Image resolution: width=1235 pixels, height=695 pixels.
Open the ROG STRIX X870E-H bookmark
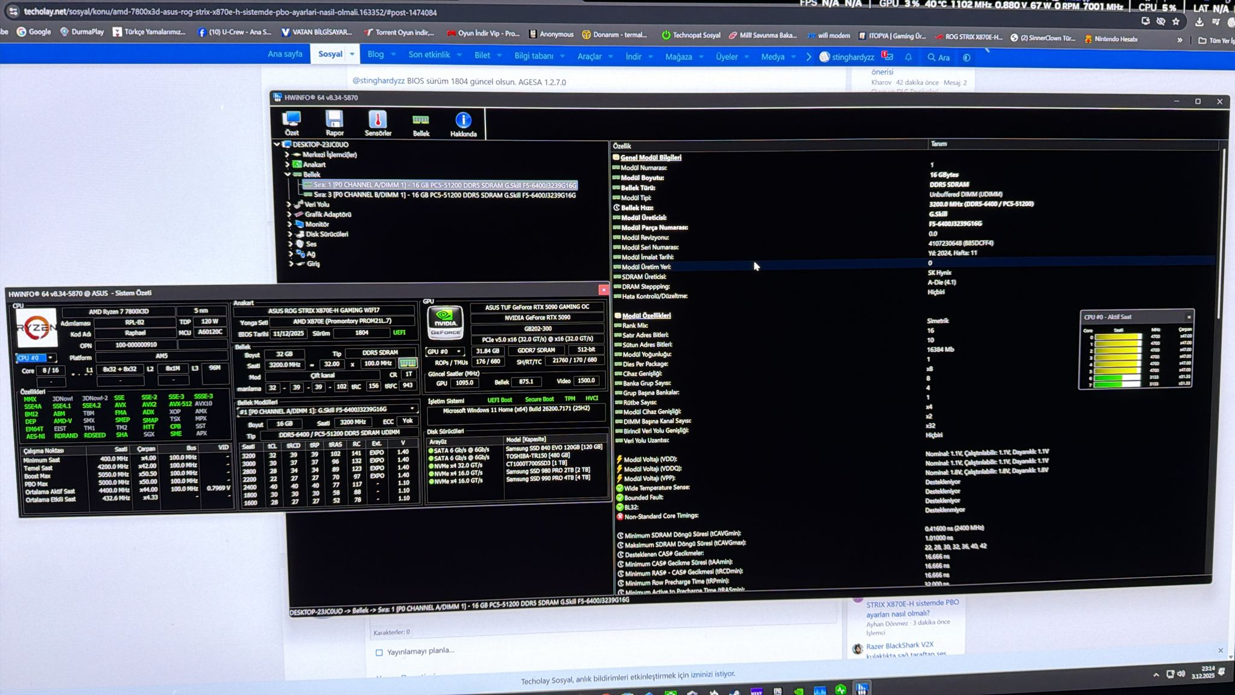coord(968,37)
